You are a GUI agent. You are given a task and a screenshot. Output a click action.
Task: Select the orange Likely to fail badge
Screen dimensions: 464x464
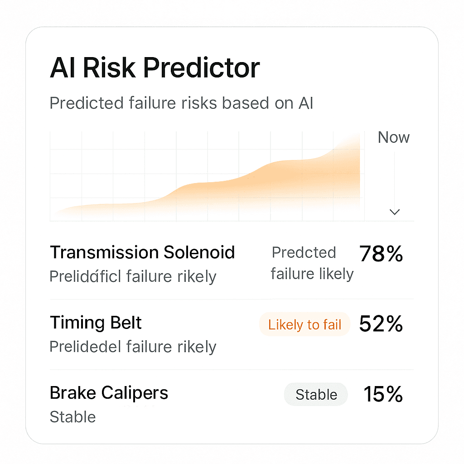click(x=304, y=324)
